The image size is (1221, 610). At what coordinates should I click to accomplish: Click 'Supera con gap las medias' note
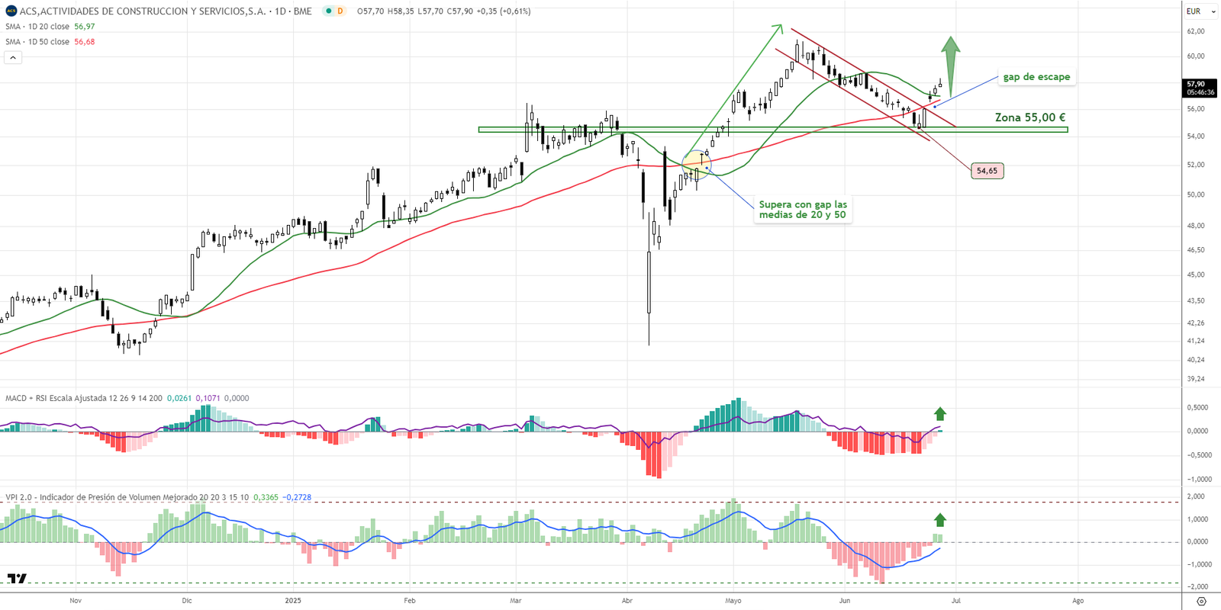click(x=803, y=210)
